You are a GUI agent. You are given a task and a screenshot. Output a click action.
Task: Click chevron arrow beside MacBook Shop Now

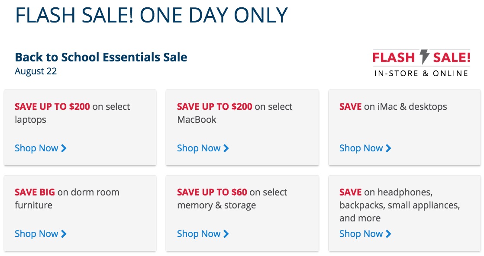coord(226,148)
